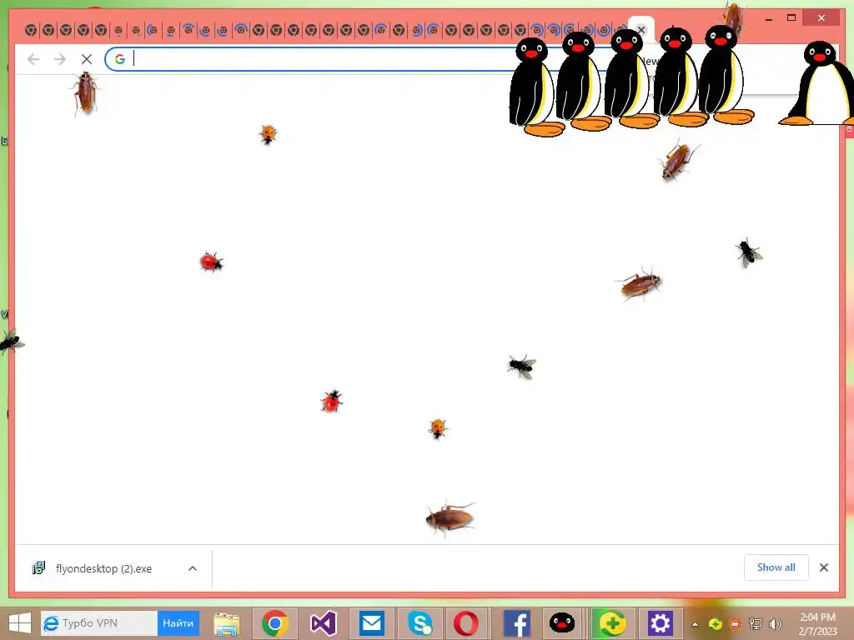Screen dimensions: 854x640
Task: Go back using Chrome's back arrow
Action: (33, 59)
